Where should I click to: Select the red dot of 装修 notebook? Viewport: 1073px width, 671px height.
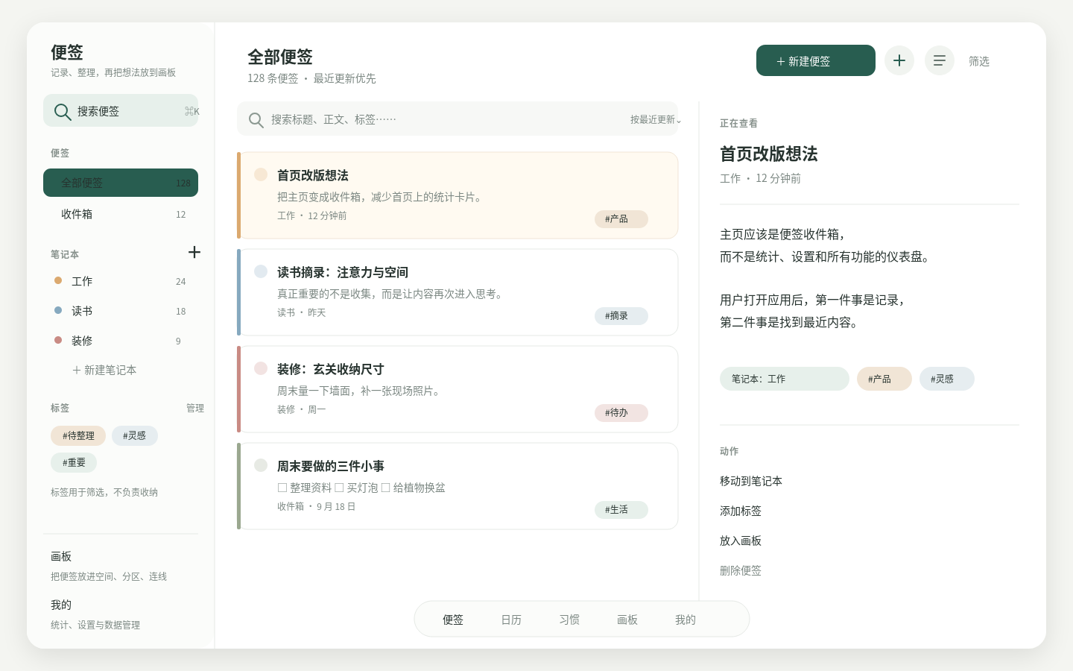[x=58, y=340]
